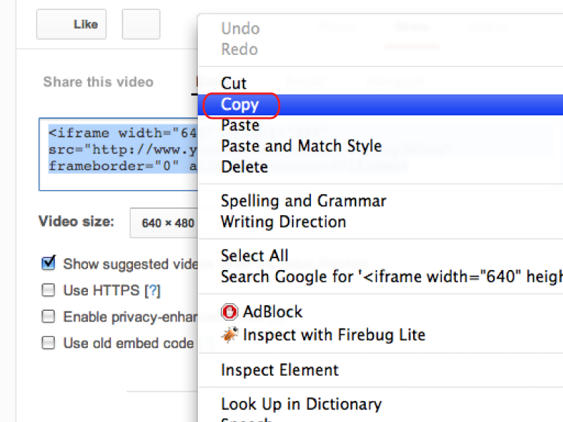Enable the Use HTTPS checkbox
The height and width of the screenshot is (422, 563).
[49, 290]
